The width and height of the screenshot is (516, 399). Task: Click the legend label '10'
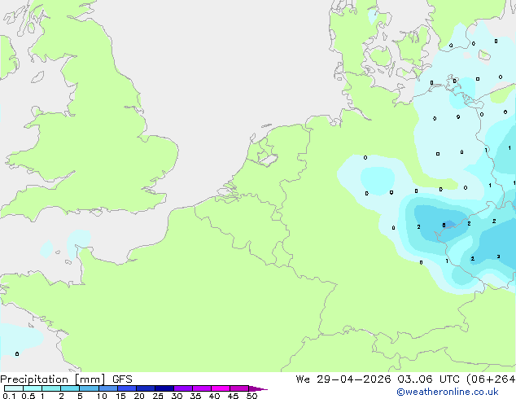(x=102, y=396)
